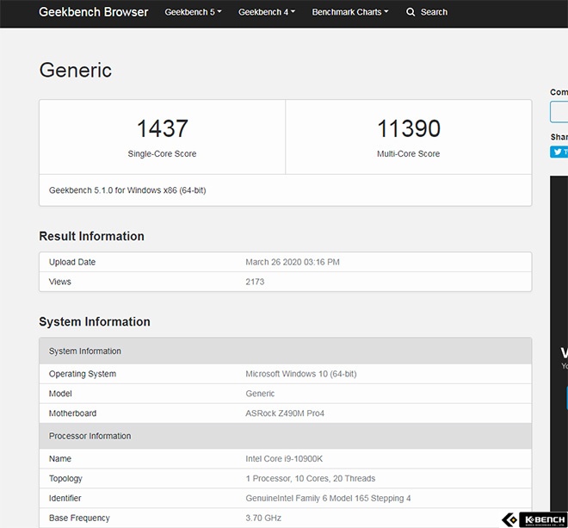Screen dimensions: 568x528
Task: Click the Geekbench 5.1.0 for Windows text
Action: pos(127,190)
